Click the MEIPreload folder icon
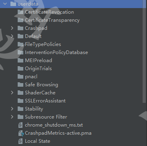Image resolution: width=147 pixels, height=146 pixels. point(20,60)
